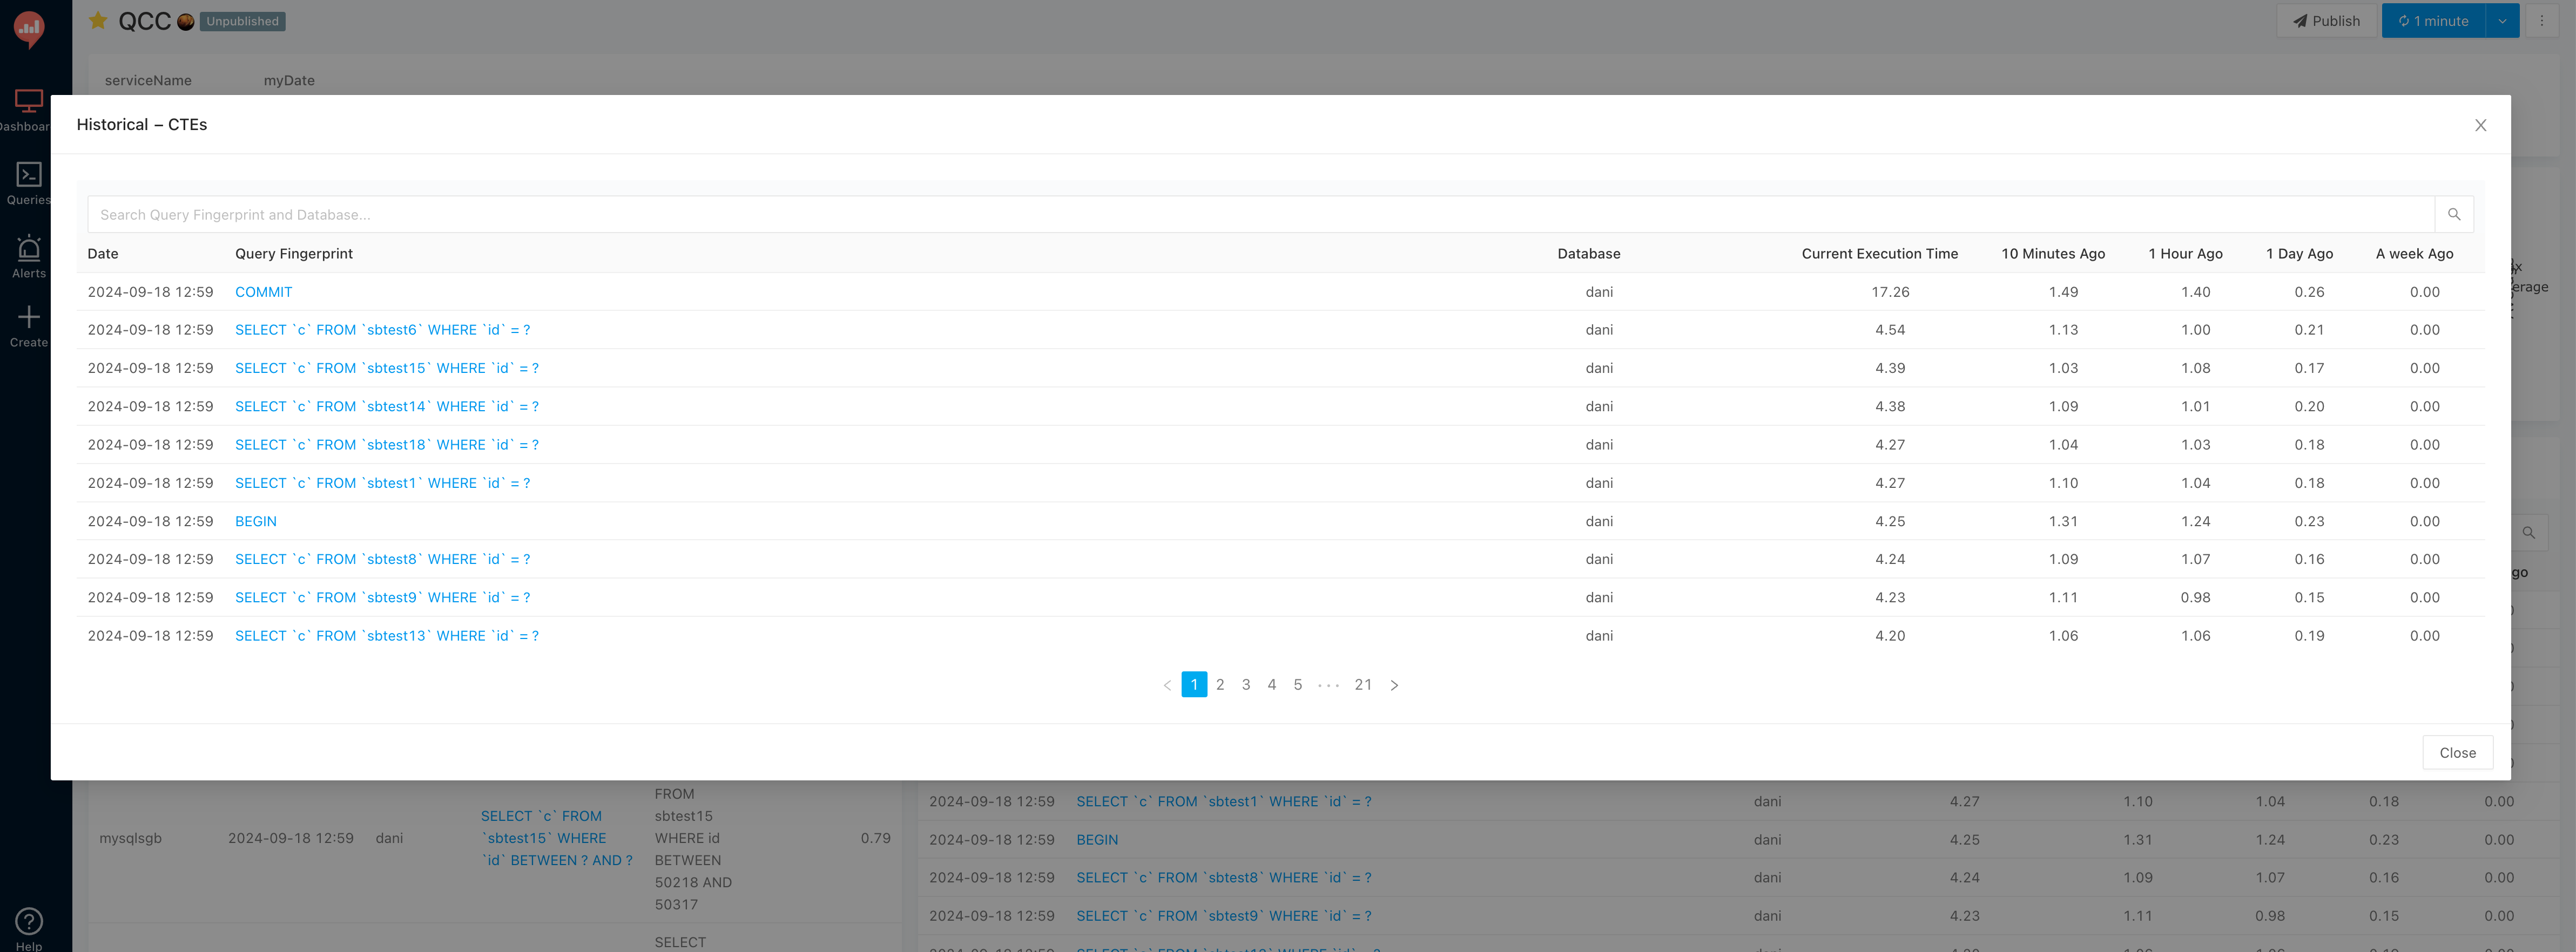Sort by the Database column header
This screenshot has height=952, width=2576.
click(x=1589, y=254)
